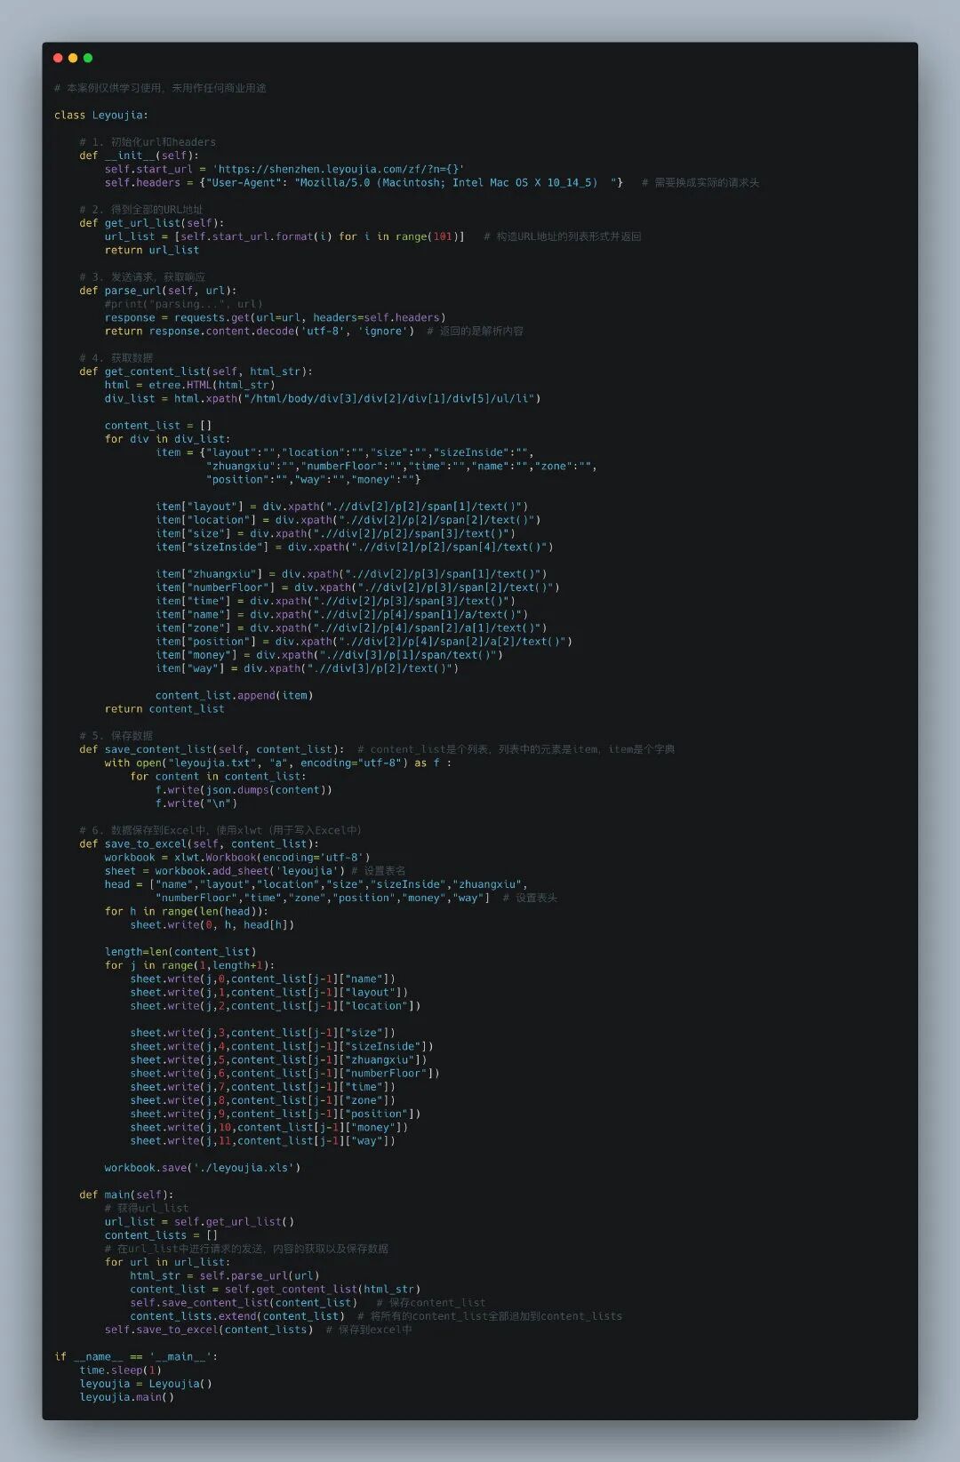Click the "def save_content_list" definition line
This screenshot has height=1462, width=960.
coord(377,749)
